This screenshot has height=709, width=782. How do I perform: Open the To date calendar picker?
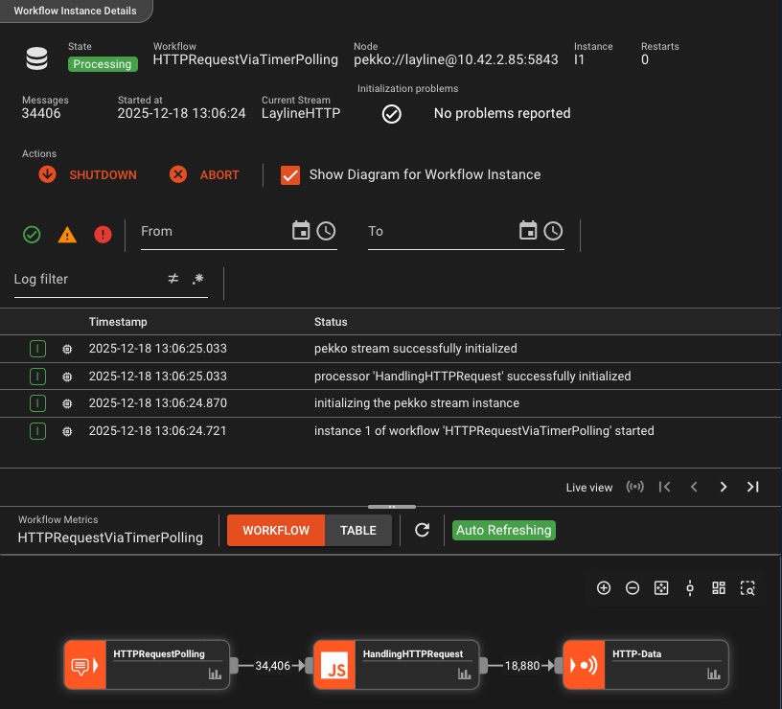point(527,230)
